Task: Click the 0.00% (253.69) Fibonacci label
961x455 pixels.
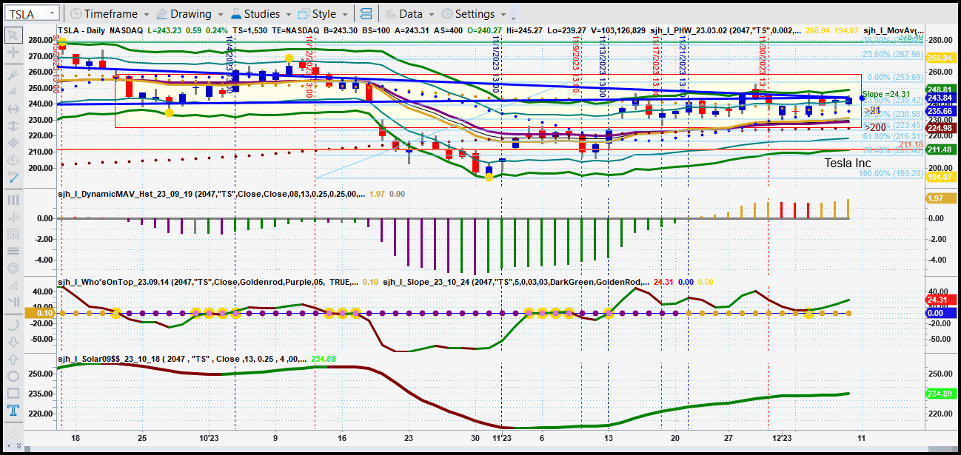Action: (894, 77)
